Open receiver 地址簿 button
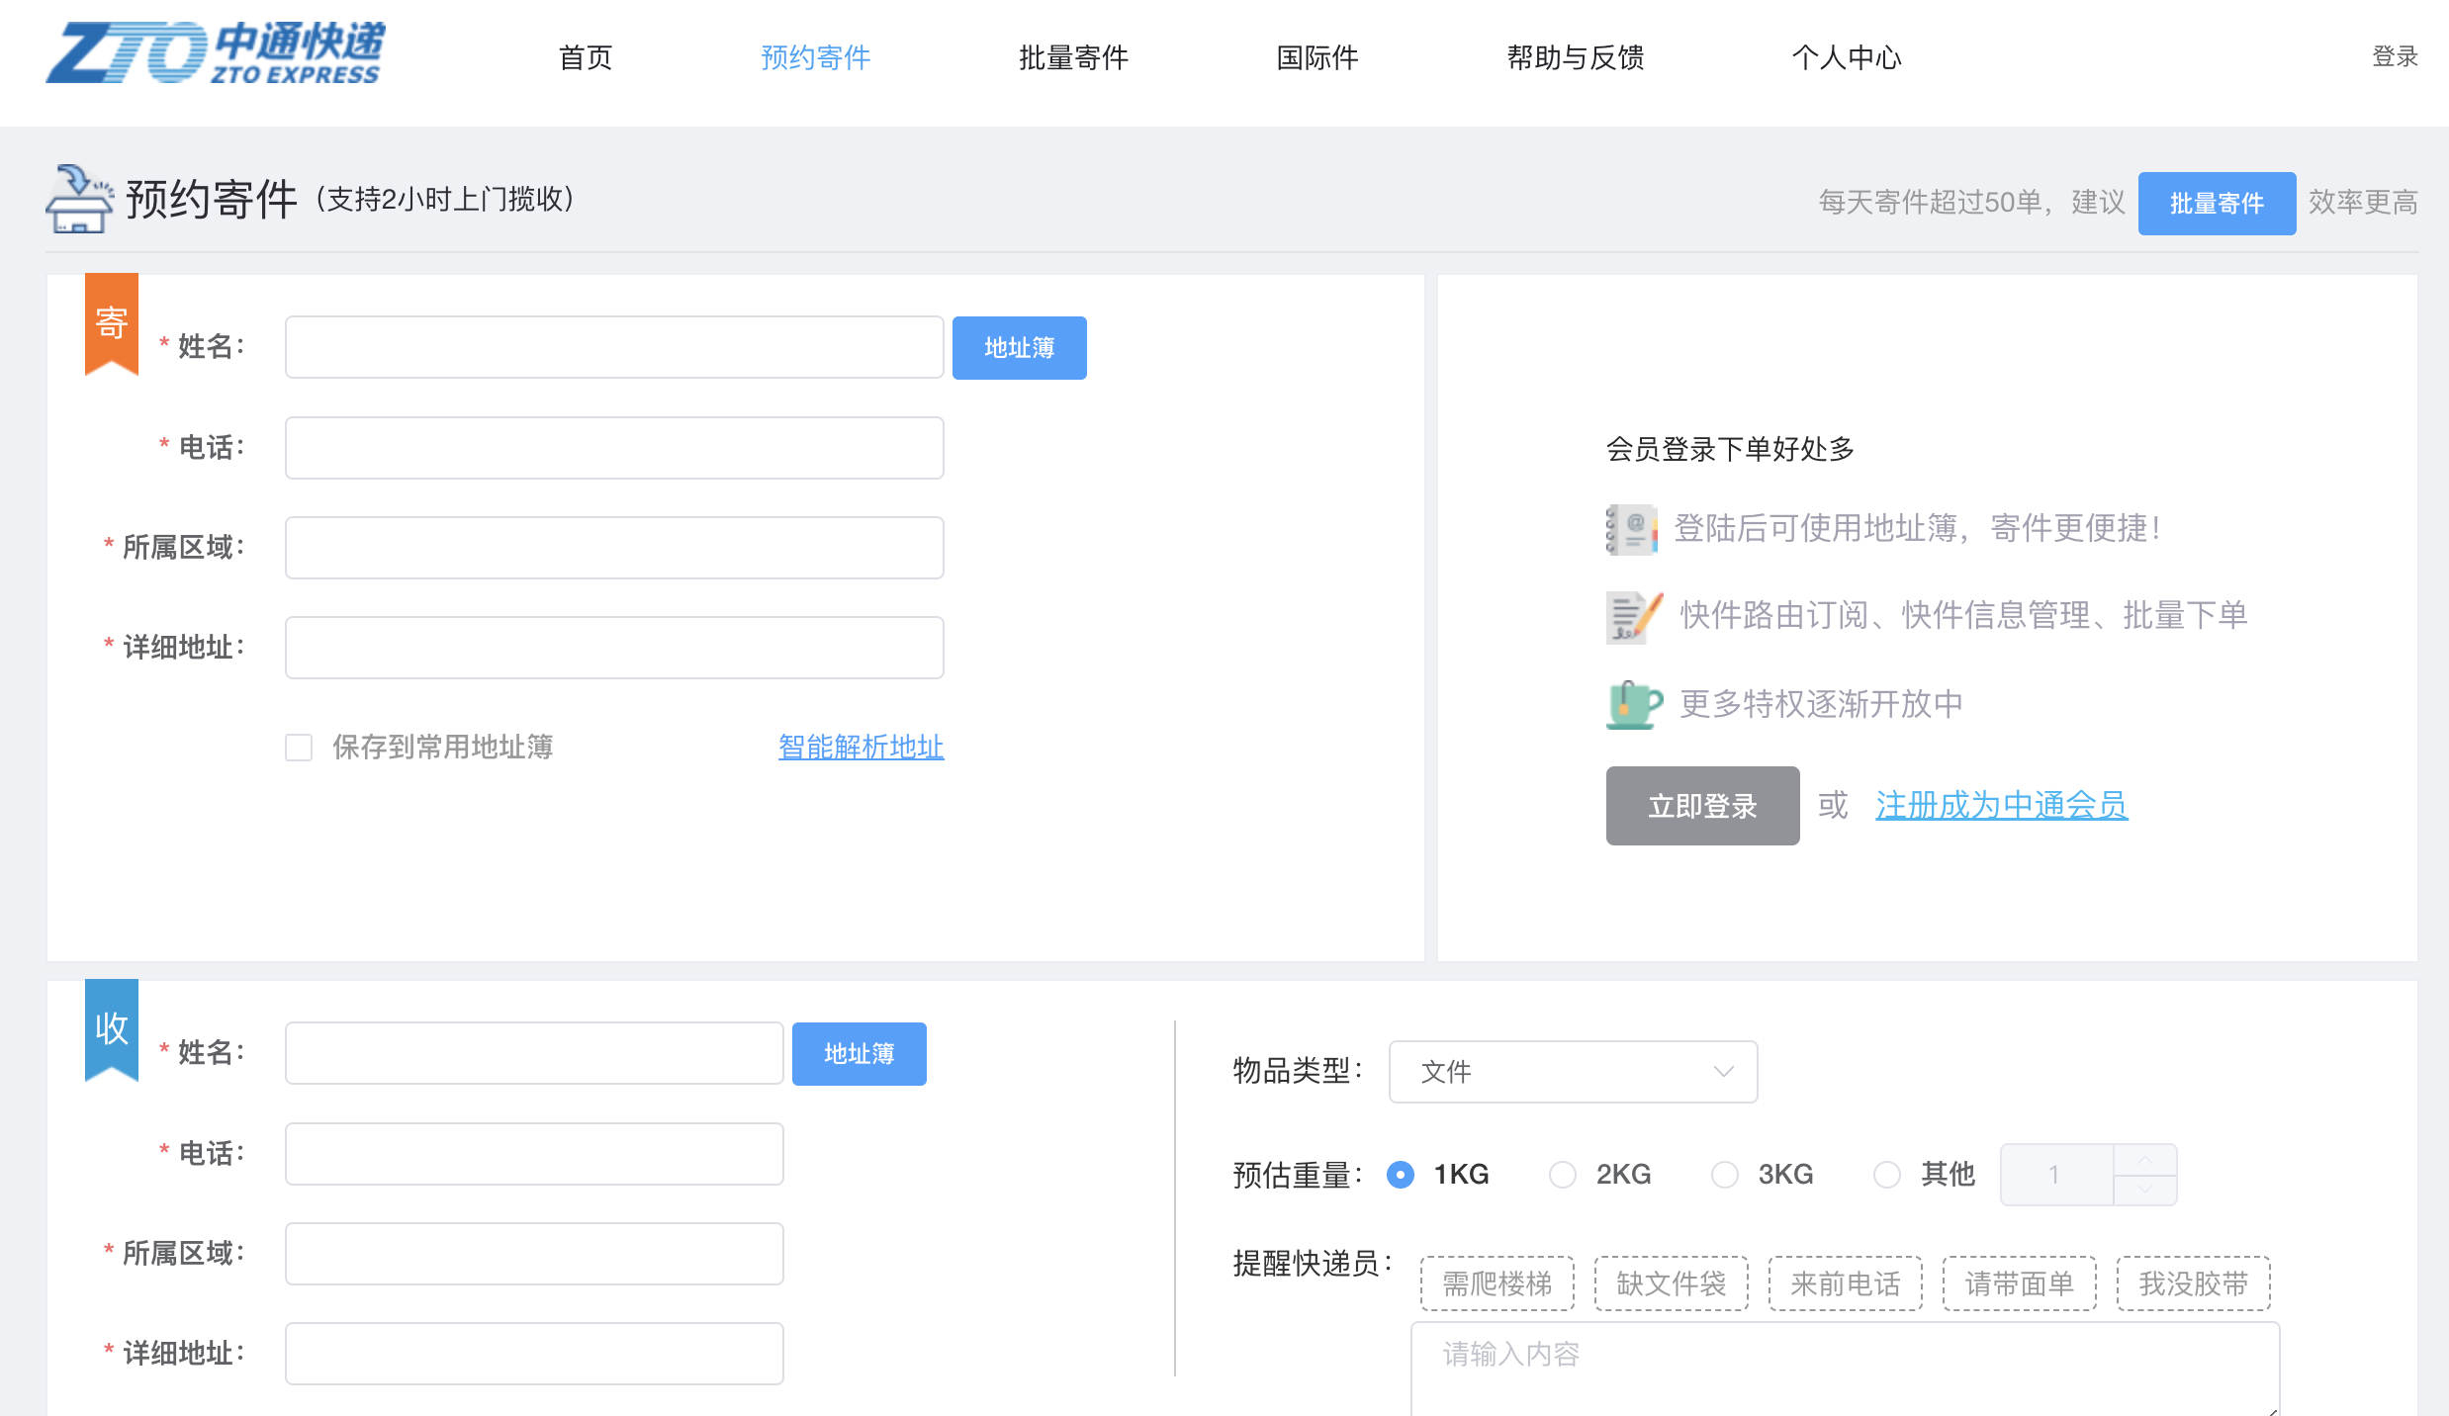This screenshot has width=2449, height=1416. [x=860, y=1054]
